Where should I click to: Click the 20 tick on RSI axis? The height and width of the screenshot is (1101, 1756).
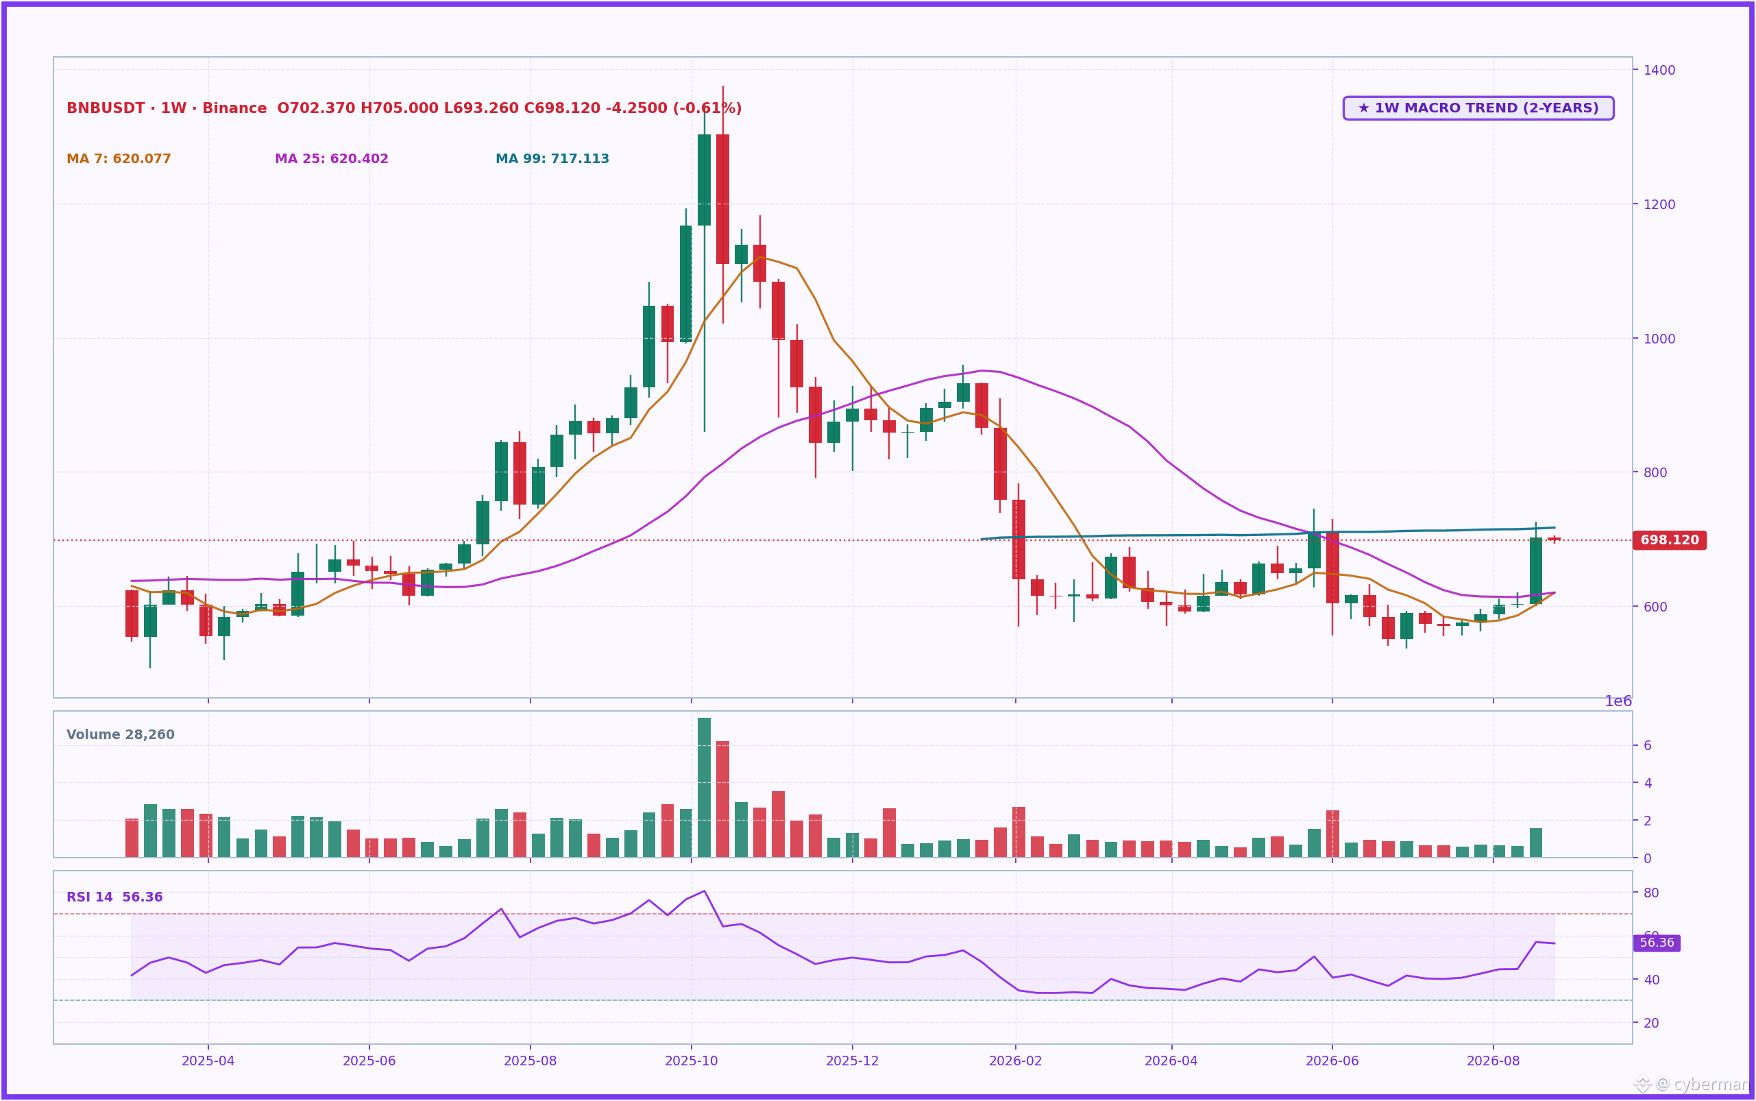1652,1023
